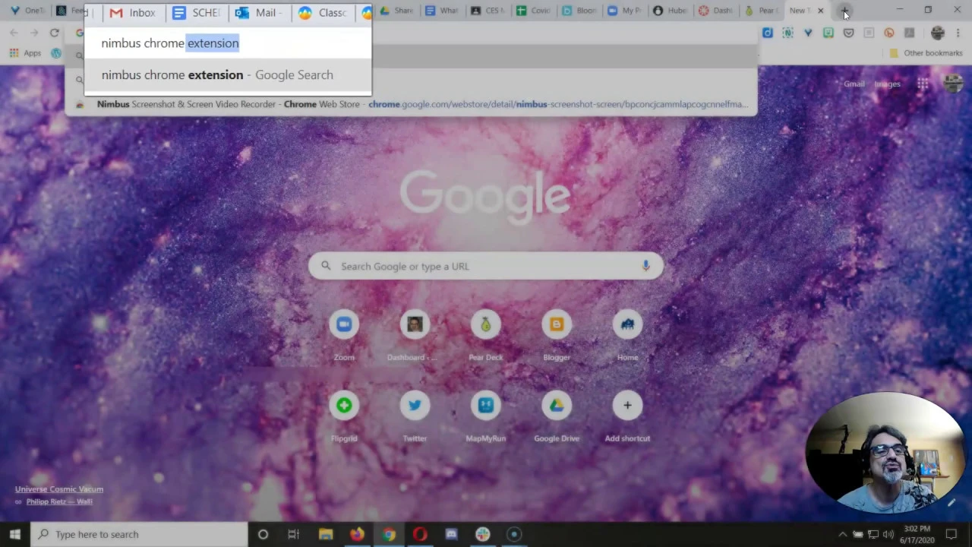Click the Philipp Rietz Walli credit link
The image size is (972, 547).
coord(59,501)
